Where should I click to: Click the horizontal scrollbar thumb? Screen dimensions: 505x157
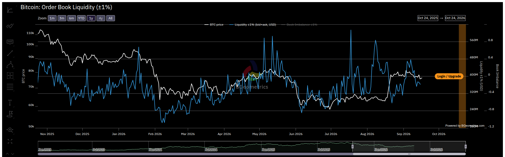(x=409, y=154)
